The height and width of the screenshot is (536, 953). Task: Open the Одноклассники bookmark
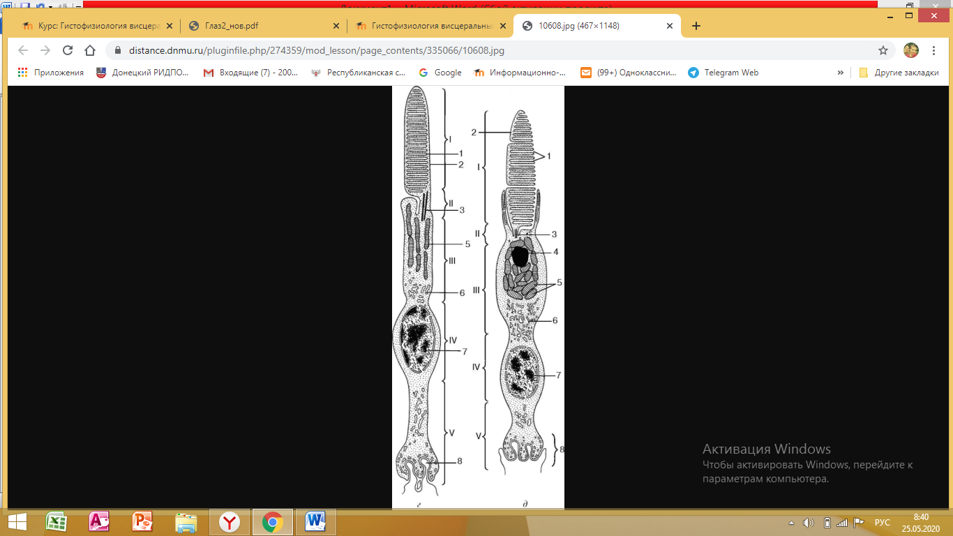coord(629,73)
